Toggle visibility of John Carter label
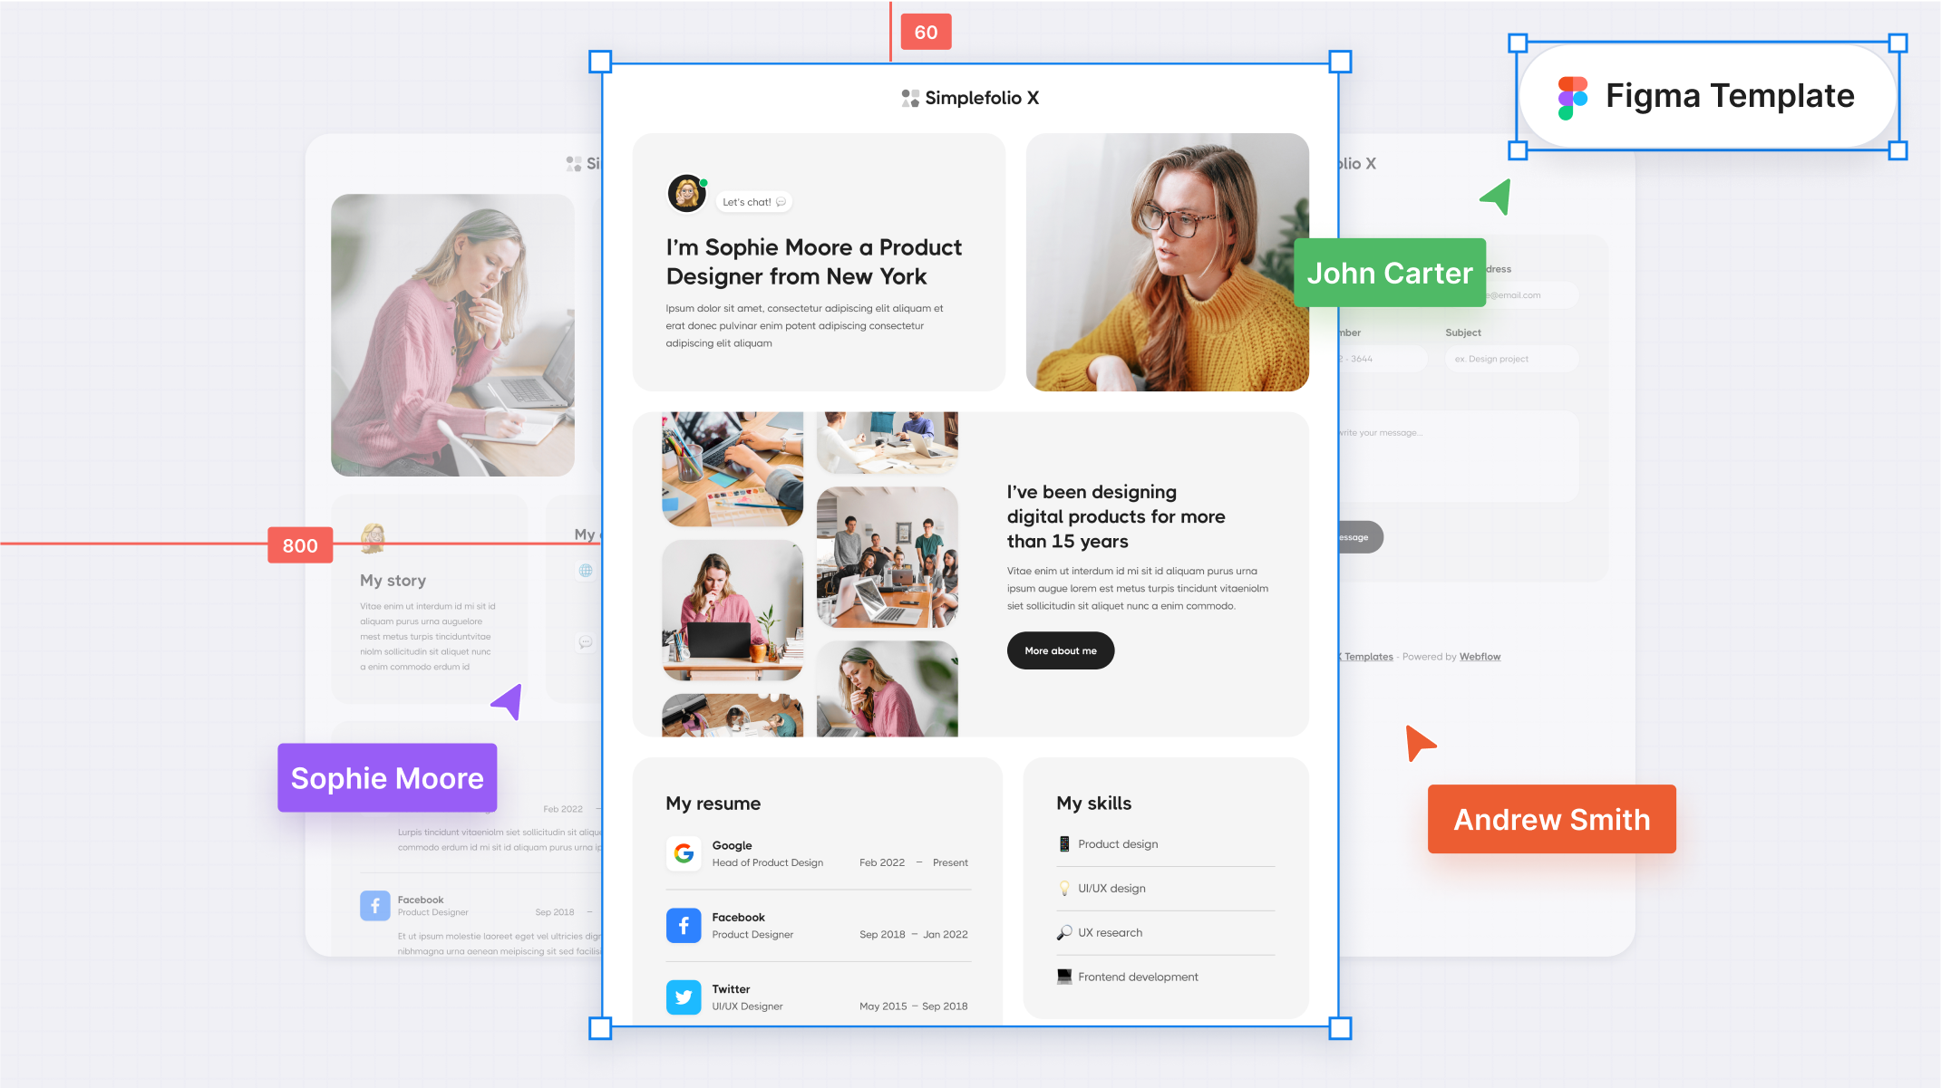The height and width of the screenshot is (1088, 1941). pyautogui.click(x=1391, y=273)
